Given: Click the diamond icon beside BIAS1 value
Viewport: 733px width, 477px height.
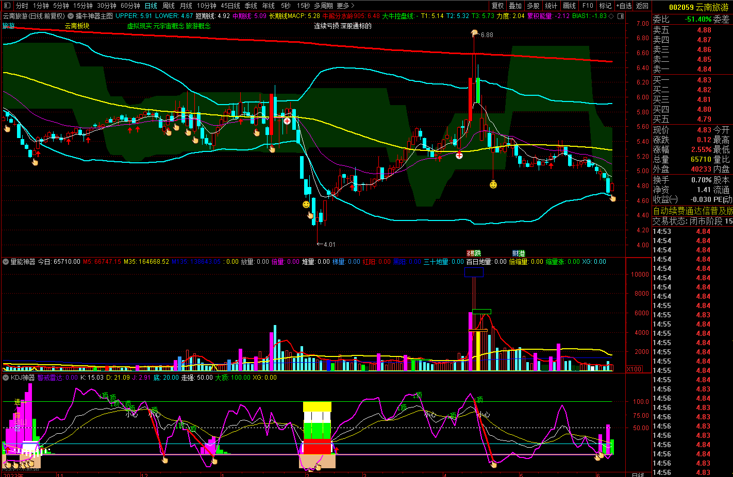Looking at the screenshot, I should pyautogui.click(x=611, y=16).
